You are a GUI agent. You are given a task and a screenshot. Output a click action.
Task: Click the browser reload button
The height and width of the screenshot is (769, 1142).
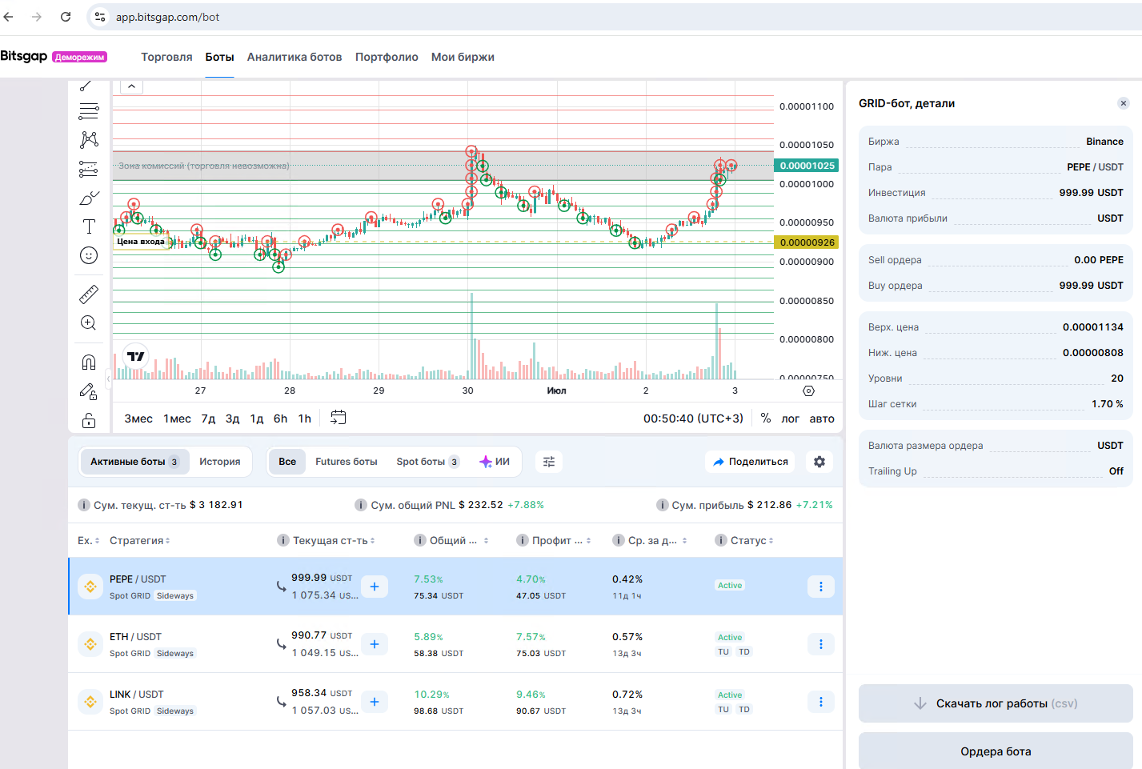click(66, 17)
